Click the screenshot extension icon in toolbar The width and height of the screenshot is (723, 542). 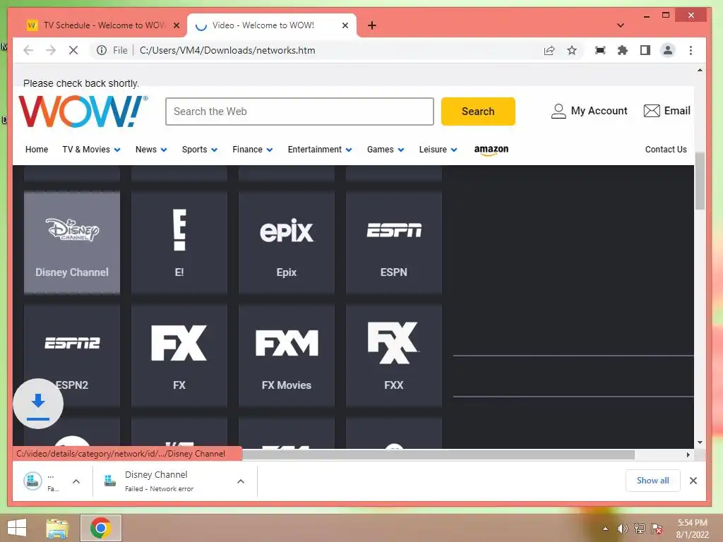point(600,50)
